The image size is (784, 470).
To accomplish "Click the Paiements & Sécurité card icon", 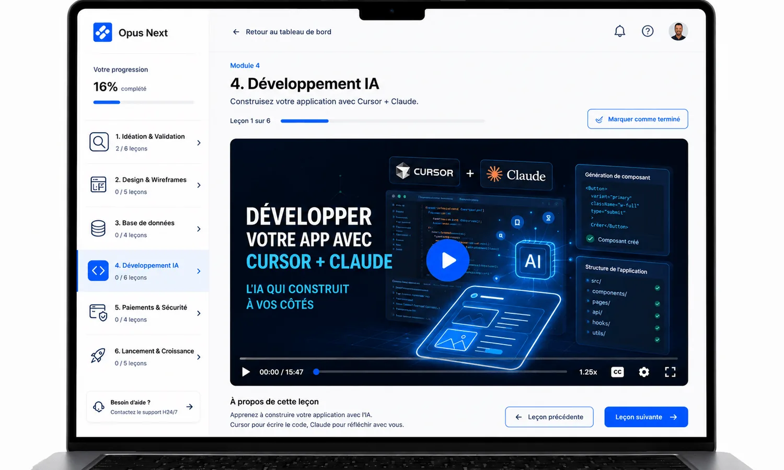I will (98, 312).
